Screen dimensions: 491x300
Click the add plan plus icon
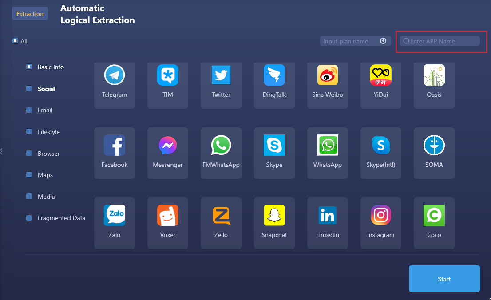[x=383, y=41]
